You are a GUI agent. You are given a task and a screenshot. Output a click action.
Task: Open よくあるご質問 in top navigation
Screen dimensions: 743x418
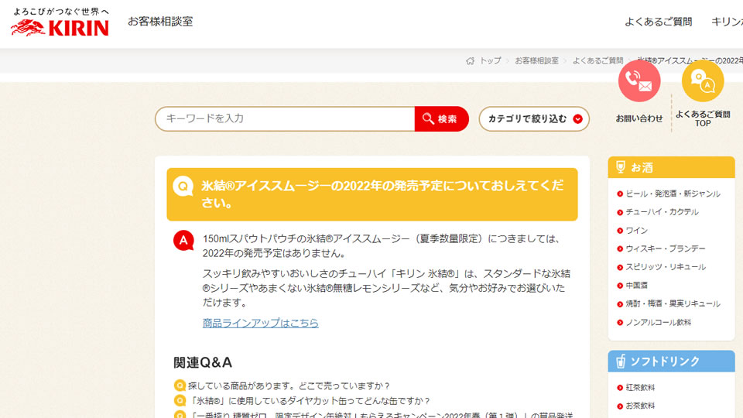click(658, 22)
